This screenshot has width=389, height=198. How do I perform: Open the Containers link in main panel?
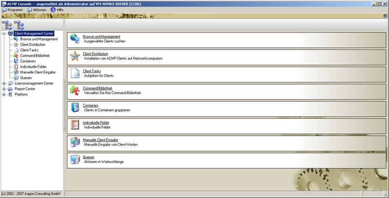pos(90,106)
